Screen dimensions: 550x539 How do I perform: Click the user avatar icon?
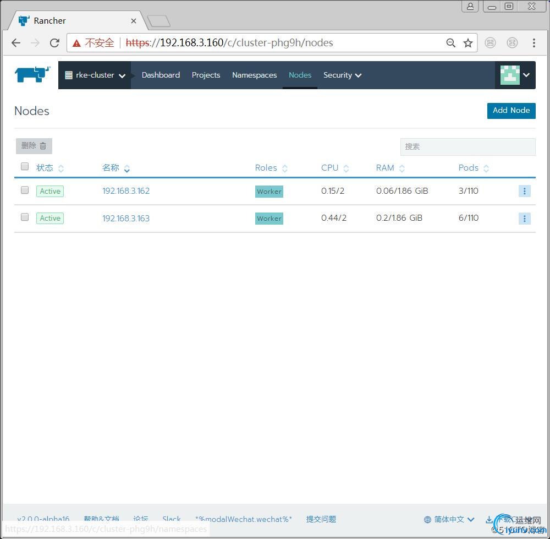[510, 75]
